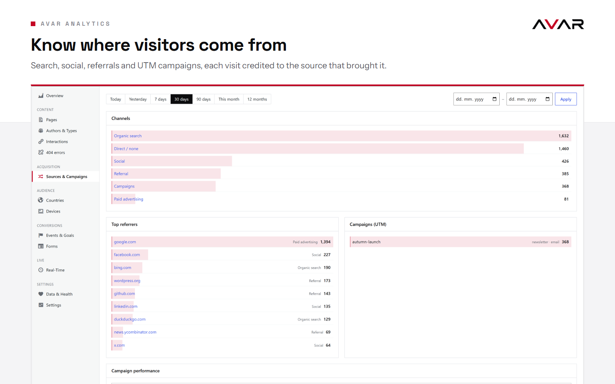This screenshot has width=615, height=384.
Task: Click Authors & Types people icon
Action: 41,131
